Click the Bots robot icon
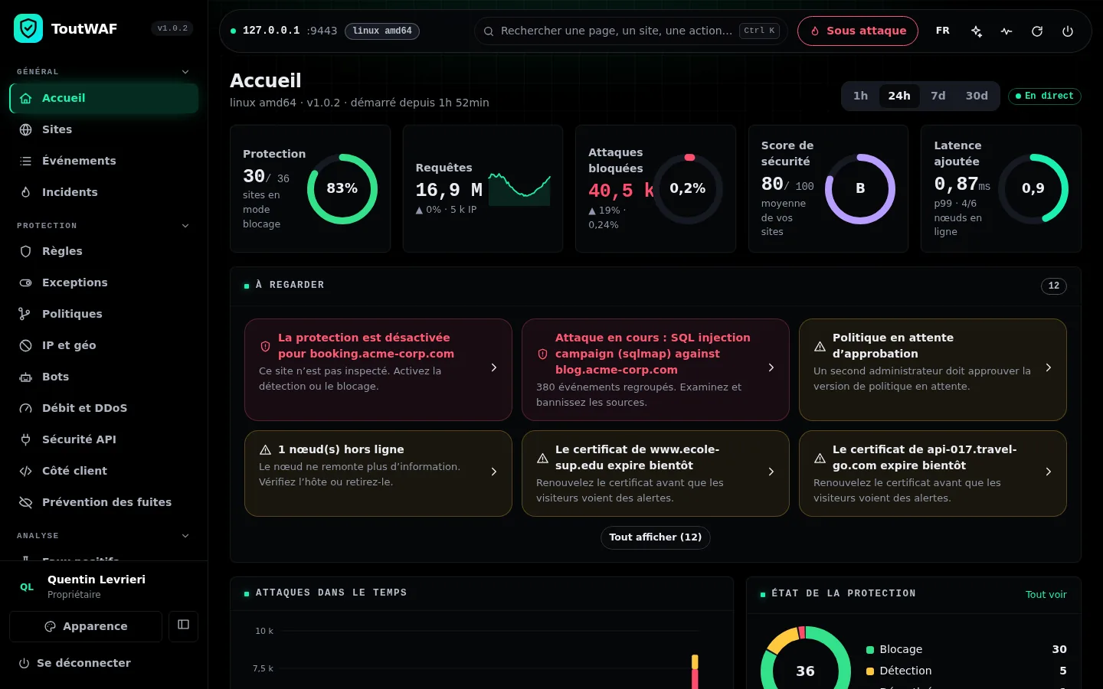This screenshot has width=1103, height=689. [25, 377]
